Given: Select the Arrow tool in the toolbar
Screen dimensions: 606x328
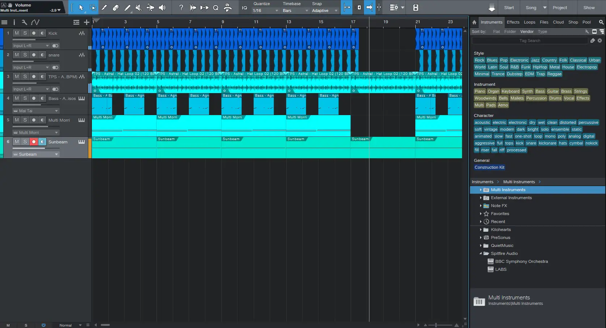Looking at the screenshot, I should click(81, 8).
